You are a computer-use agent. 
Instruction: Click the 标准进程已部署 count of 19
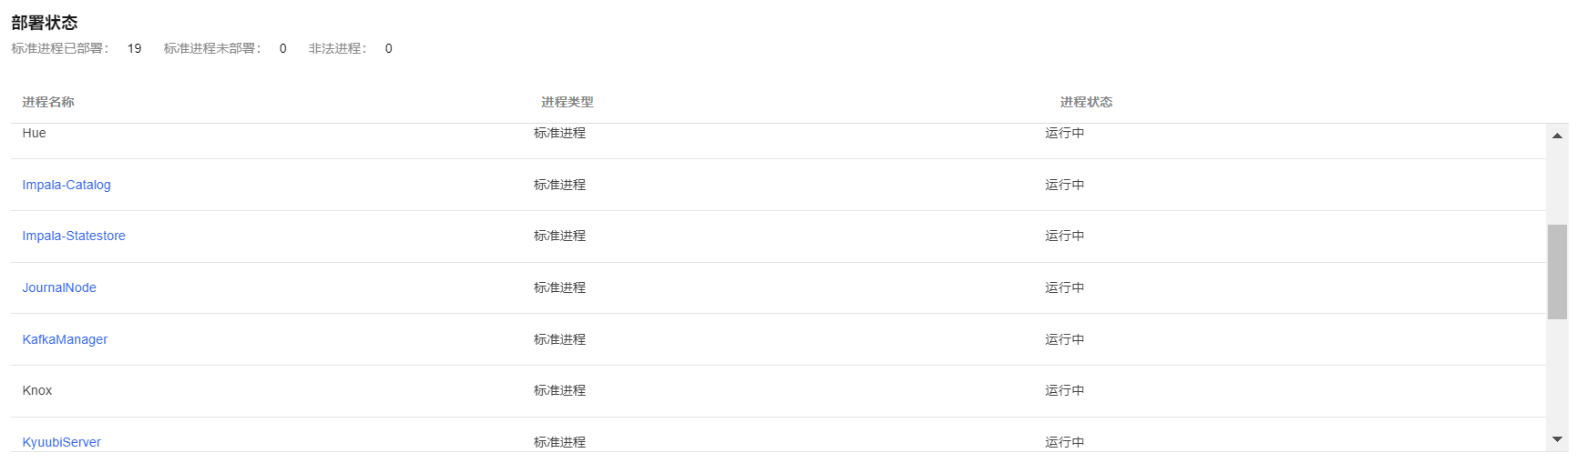click(x=134, y=48)
